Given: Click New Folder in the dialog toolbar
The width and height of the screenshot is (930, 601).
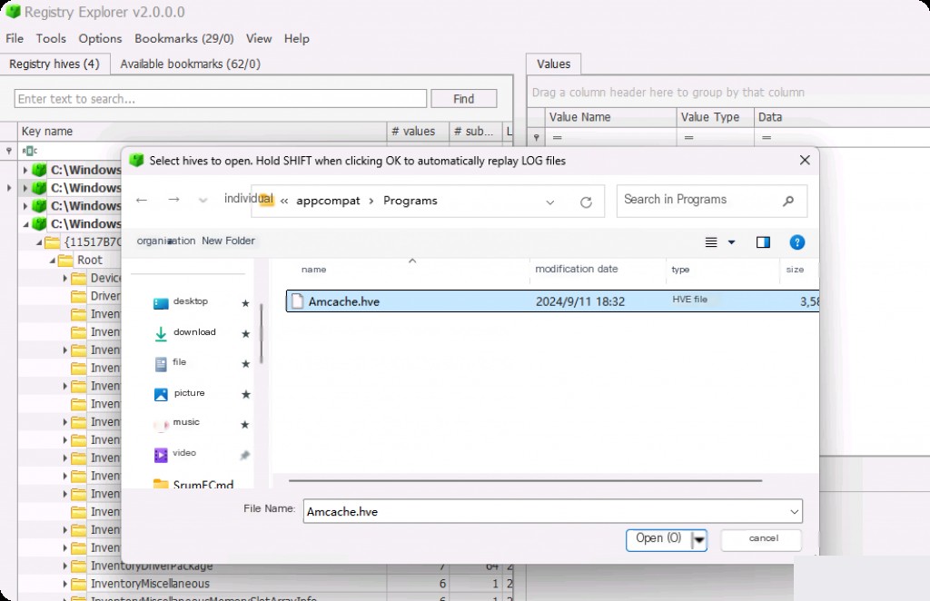Looking at the screenshot, I should click(x=228, y=241).
